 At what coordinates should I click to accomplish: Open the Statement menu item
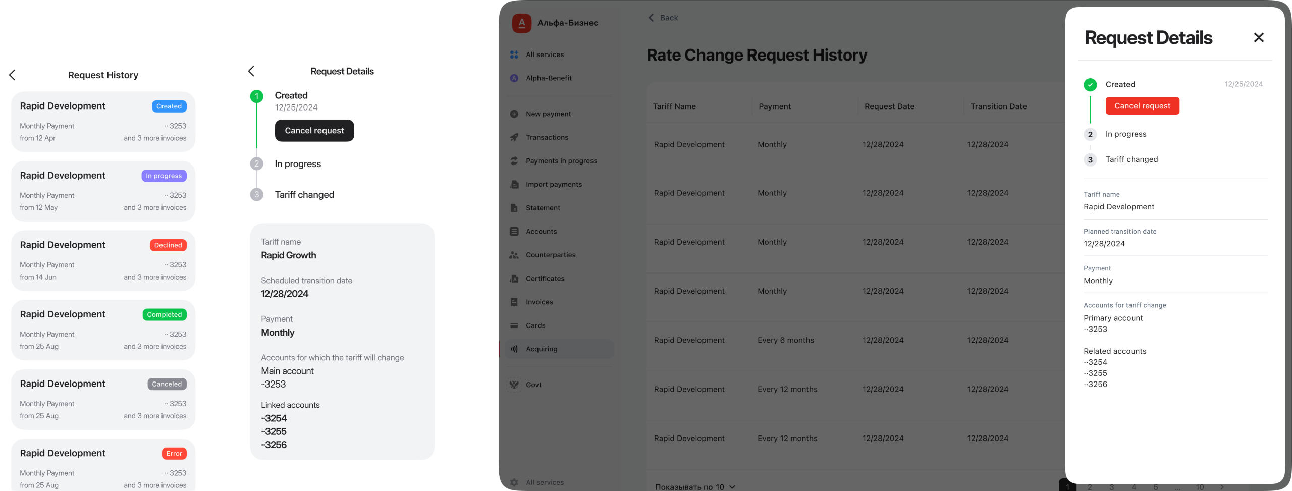click(x=543, y=208)
